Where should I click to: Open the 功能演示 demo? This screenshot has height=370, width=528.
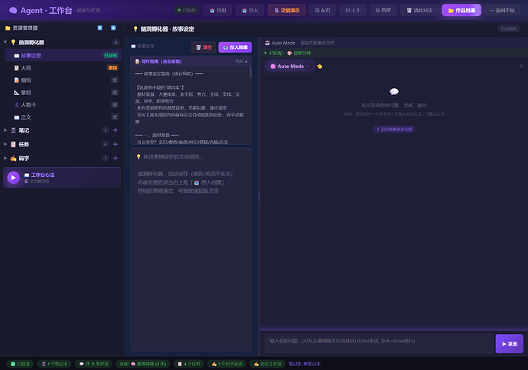[286, 11]
